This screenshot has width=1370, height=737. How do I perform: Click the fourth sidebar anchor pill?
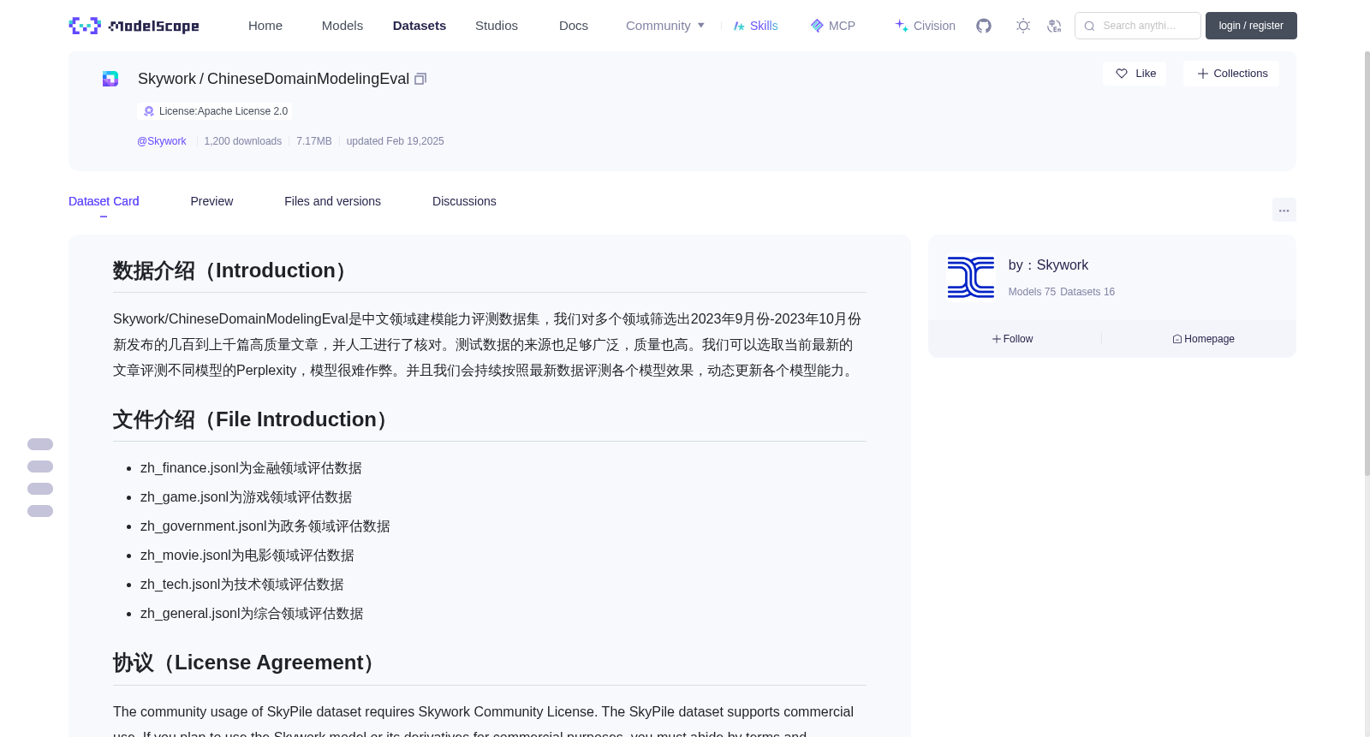click(x=40, y=511)
